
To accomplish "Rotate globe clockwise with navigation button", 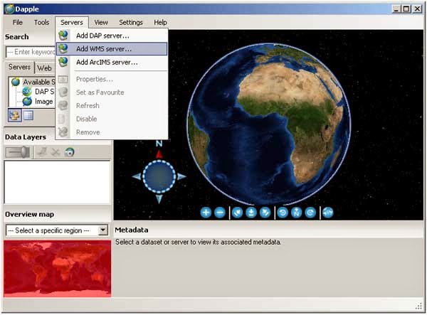I will pyautogui.click(x=310, y=213).
